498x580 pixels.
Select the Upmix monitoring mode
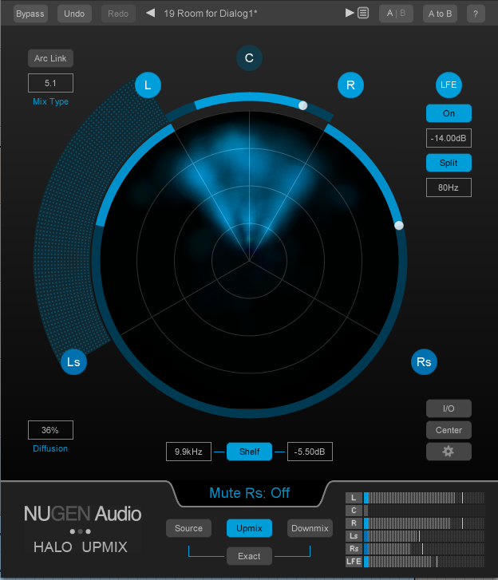[x=249, y=528]
